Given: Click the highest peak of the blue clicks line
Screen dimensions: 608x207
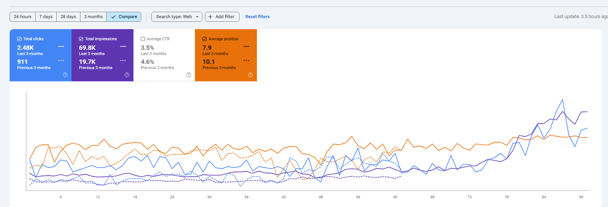Looking at the screenshot, I should [562, 100].
